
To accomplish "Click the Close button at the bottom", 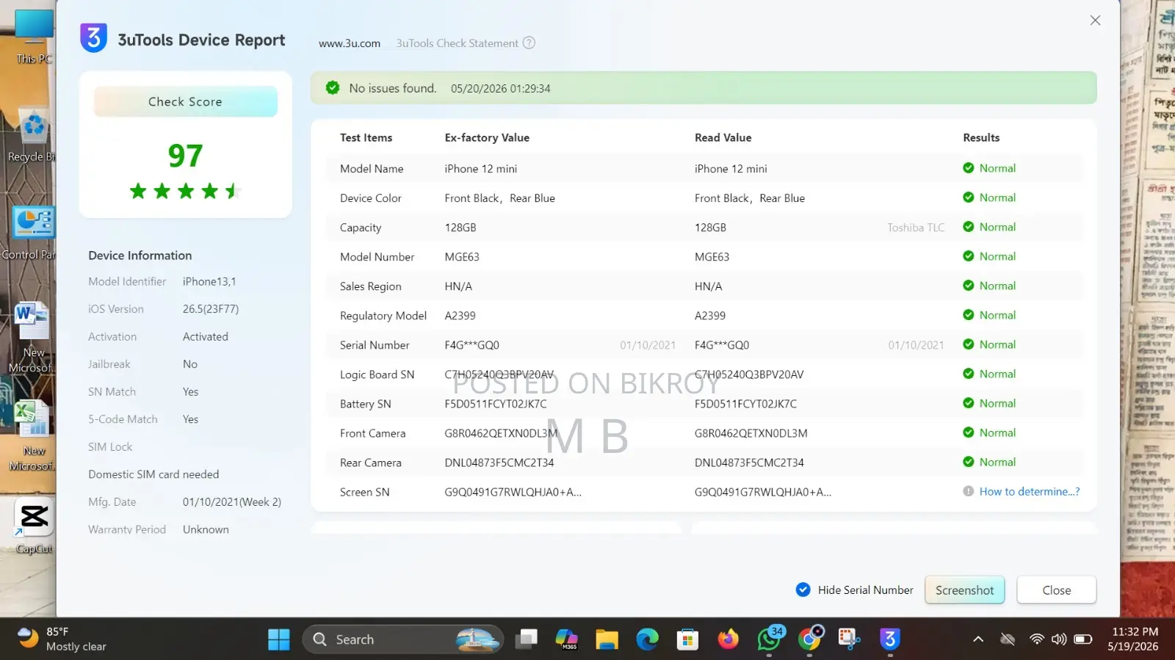I will coord(1056,590).
